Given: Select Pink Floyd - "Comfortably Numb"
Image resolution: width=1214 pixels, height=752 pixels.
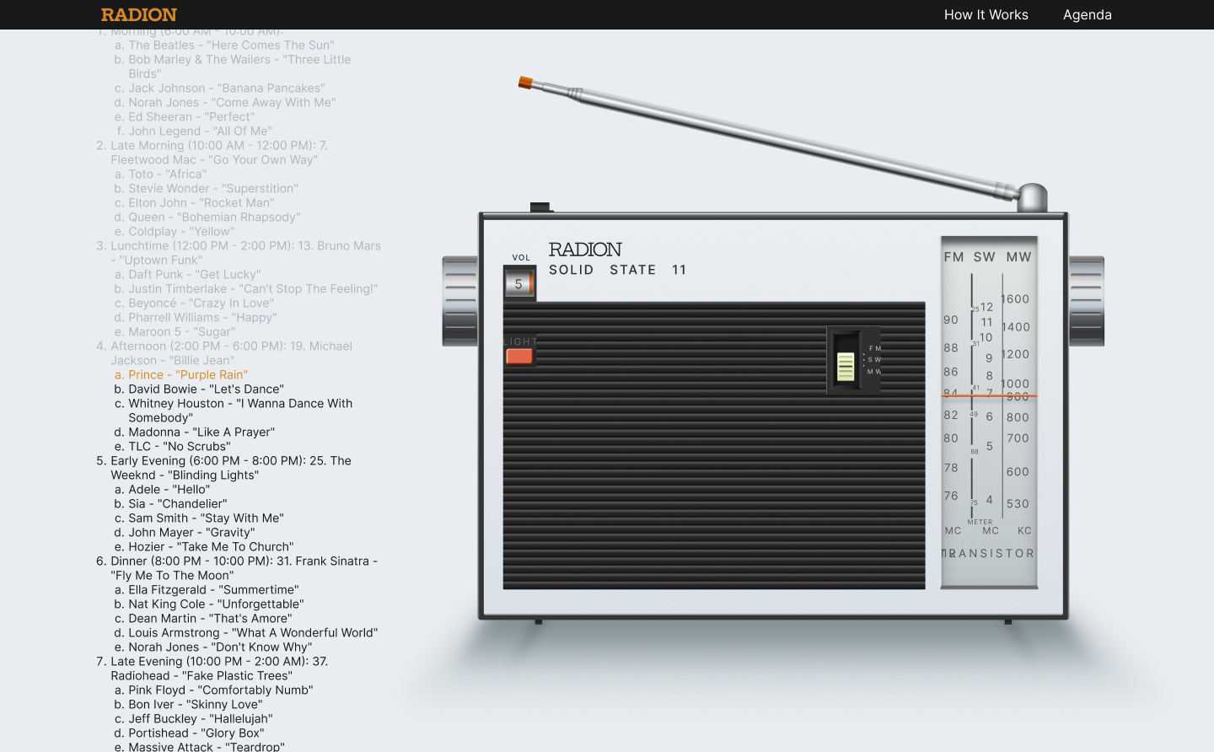Looking at the screenshot, I should pos(220,690).
